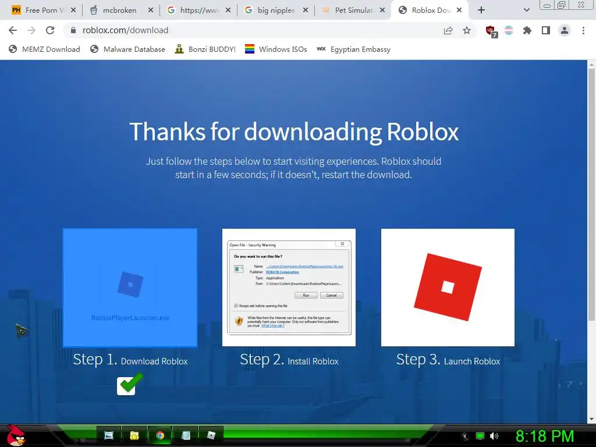Viewport: 596px width, 447px height.
Task: Click "Step 1. Download Roblox" caption
Action: point(130,360)
